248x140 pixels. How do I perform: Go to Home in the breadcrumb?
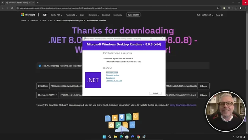[x=23, y=20]
